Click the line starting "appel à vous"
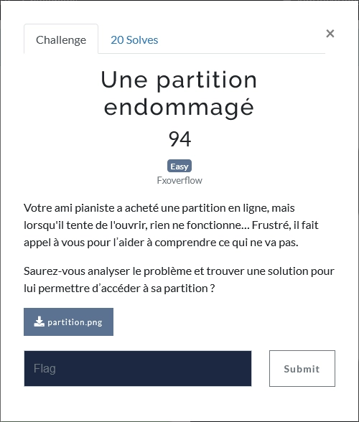 (x=161, y=243)
